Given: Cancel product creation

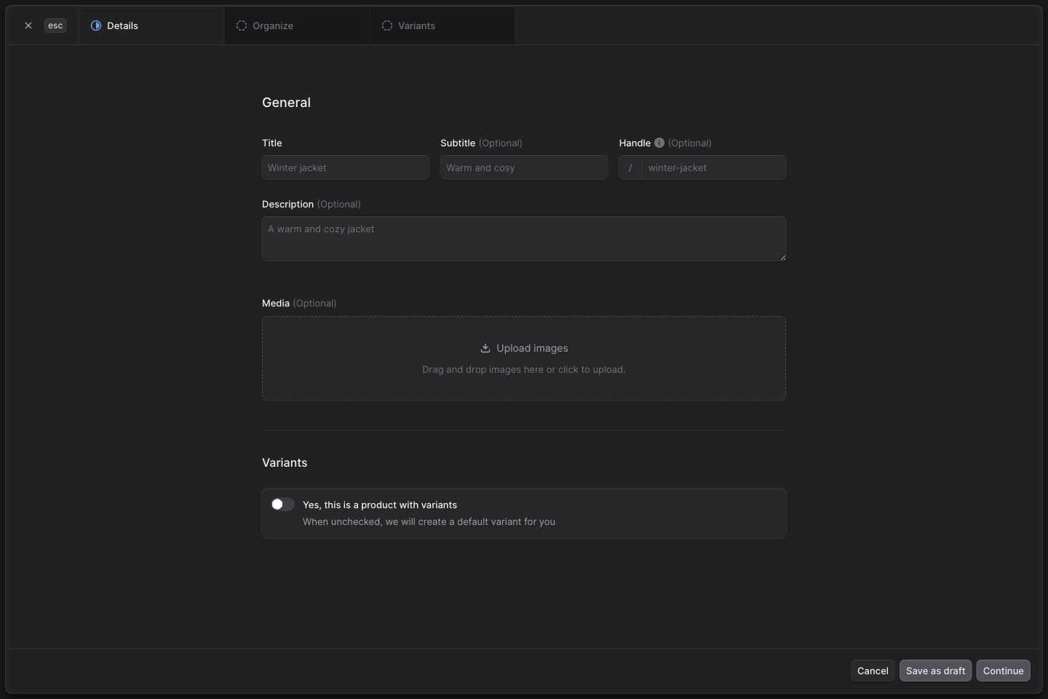Looking at the screenshot, I should 873,671.
